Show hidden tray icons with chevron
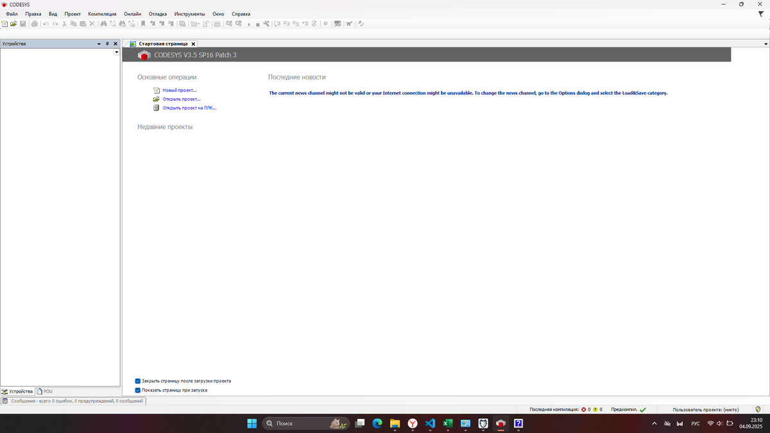Viewport: 770px width, 433px height. [654, 424]
